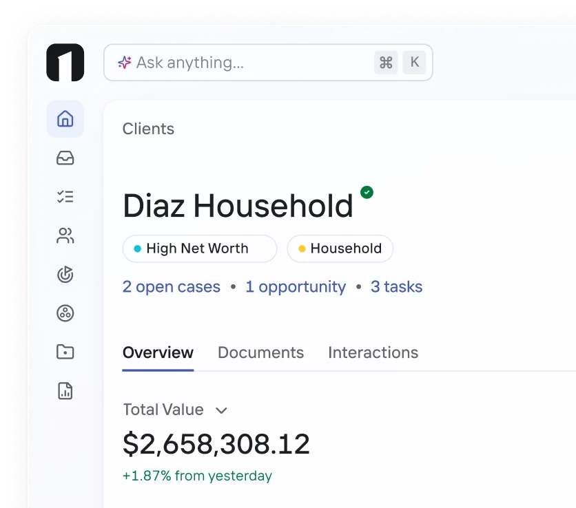
Task: Open the 3 tasks link
Action: point(396,286)
